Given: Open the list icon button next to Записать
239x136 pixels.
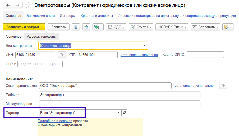Looking at the screenshot, I should (76, 27).
